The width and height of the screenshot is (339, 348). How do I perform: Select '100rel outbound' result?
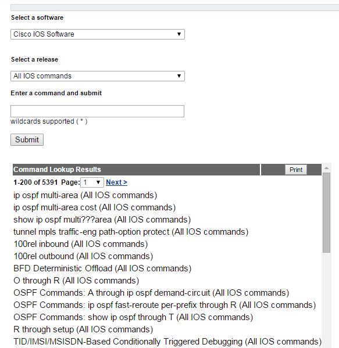pos(83,256)
